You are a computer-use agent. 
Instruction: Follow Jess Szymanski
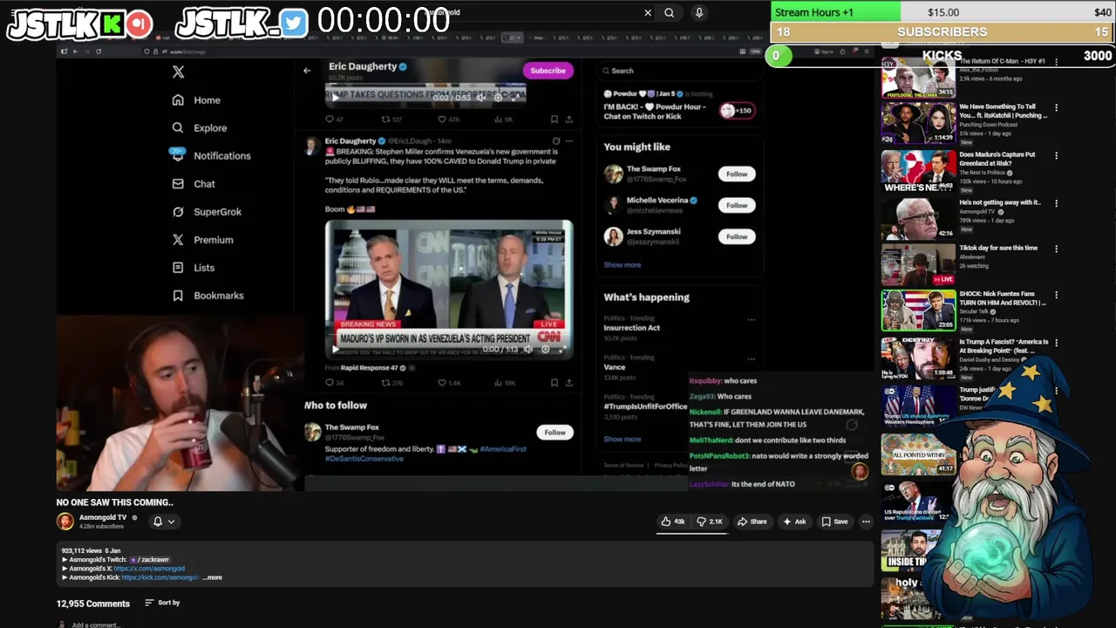[x=737, y=236]
